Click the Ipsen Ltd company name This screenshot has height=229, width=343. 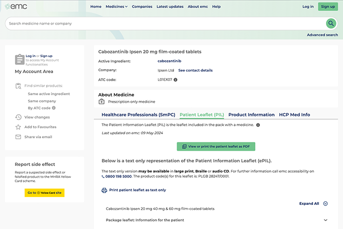click(x=165, y=70)
